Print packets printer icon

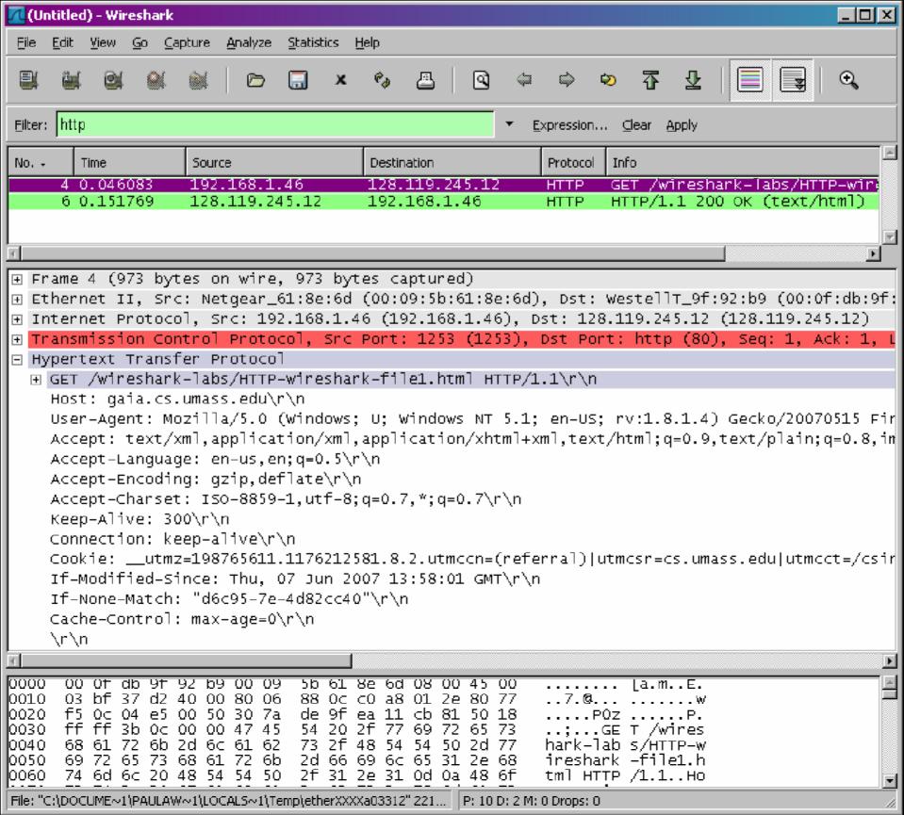pos(425,80)
